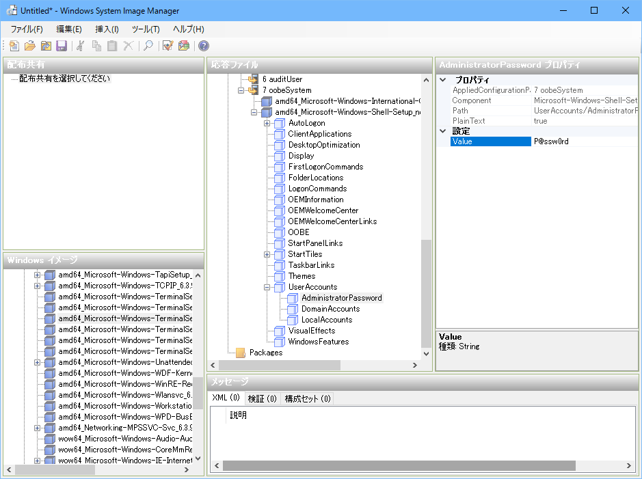Expand amd64_Networking-MPSSVC-Svc component
Viewport: 642px width, 479px height.
[37, 428]
